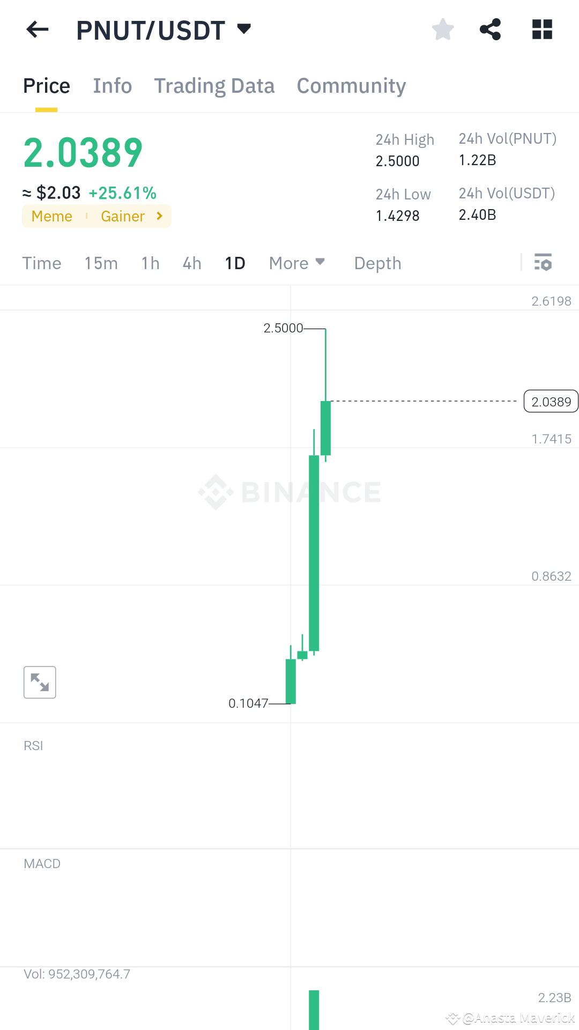Tap the Meme category label
The width and height of the screenshot is (579, 1030).
(52, 216)
